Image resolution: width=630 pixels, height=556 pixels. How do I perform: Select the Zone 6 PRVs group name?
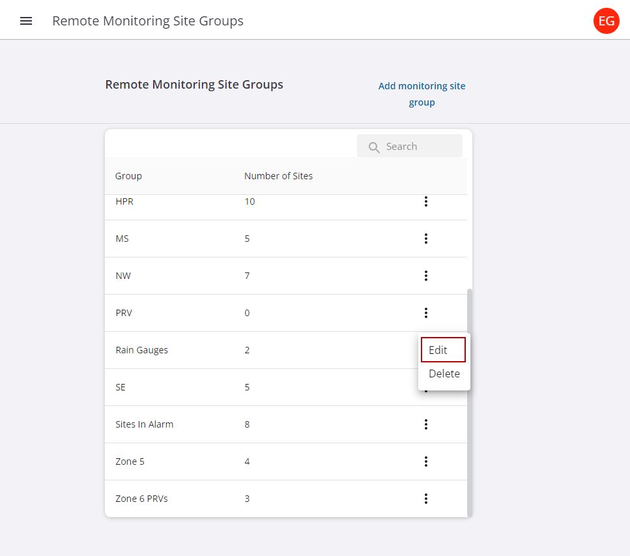coord(141,499)
